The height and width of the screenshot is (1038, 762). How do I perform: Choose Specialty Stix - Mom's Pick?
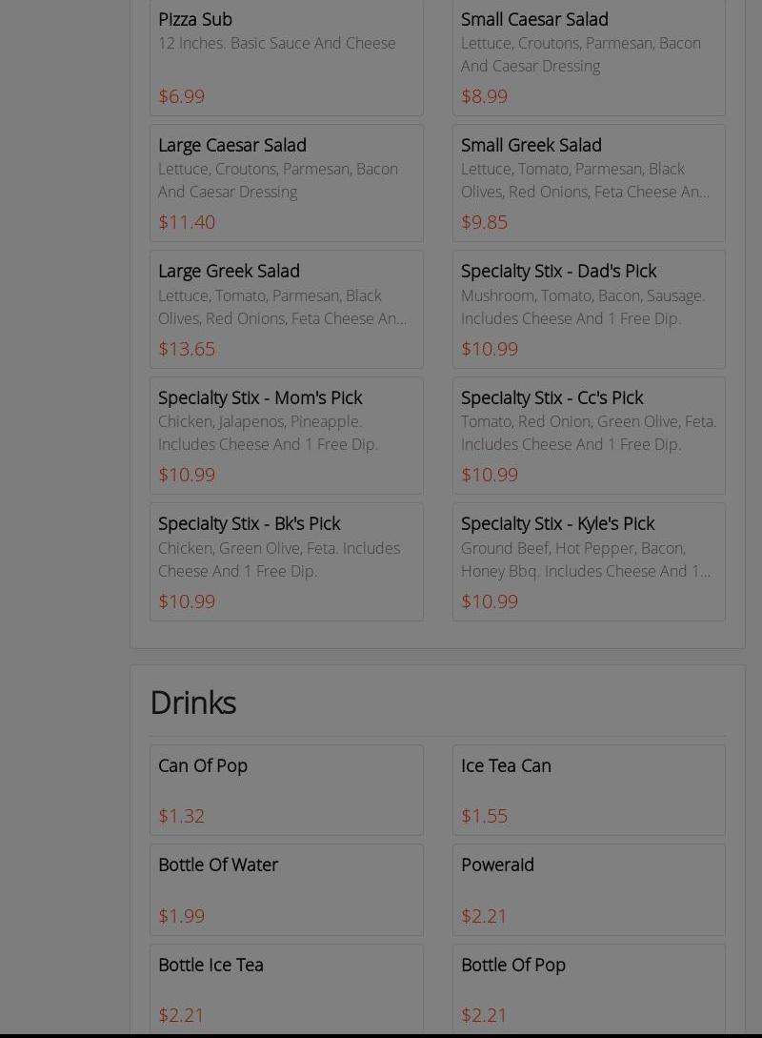click(286, 435)
